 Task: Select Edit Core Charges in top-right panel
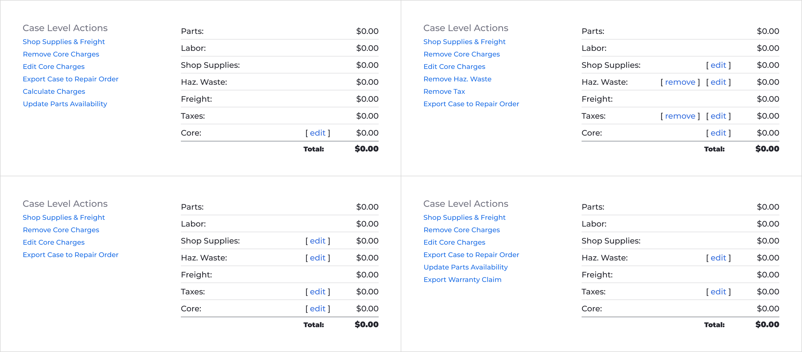454,67
